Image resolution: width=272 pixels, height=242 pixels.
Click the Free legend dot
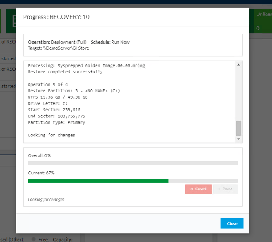coord(34,239)
